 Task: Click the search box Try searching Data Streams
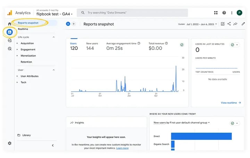132,12
